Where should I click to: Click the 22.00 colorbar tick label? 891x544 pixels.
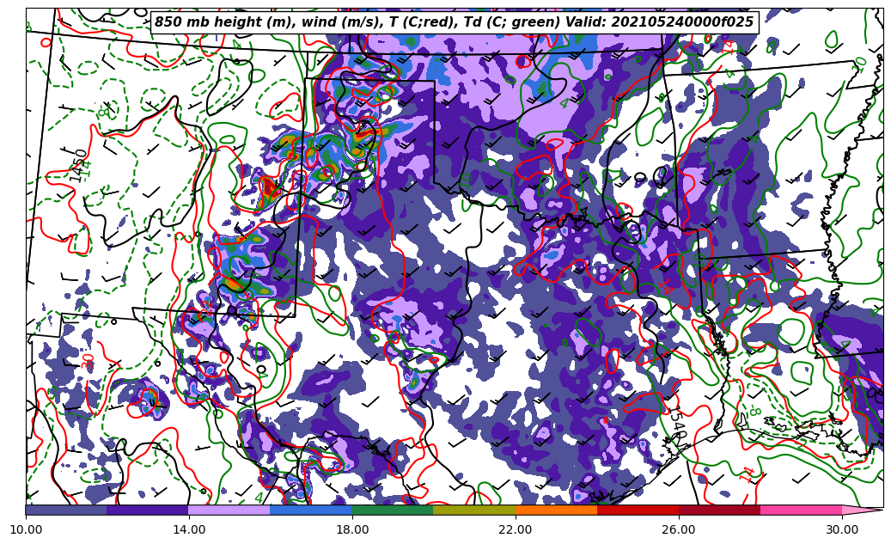(x=516, y=529)
